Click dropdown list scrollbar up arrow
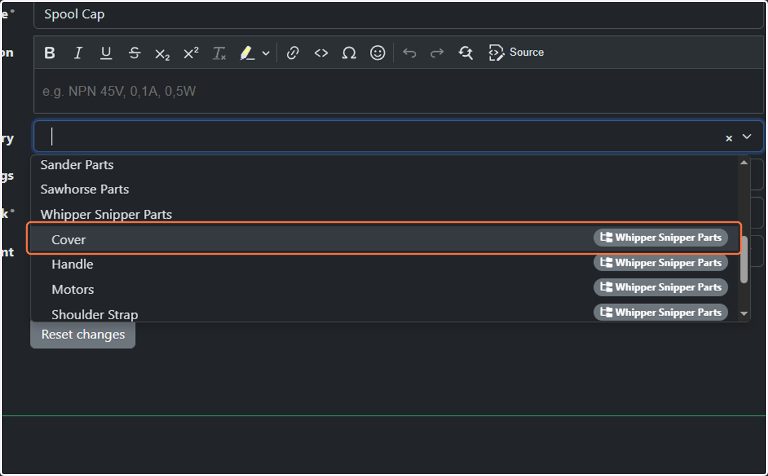 744,163
